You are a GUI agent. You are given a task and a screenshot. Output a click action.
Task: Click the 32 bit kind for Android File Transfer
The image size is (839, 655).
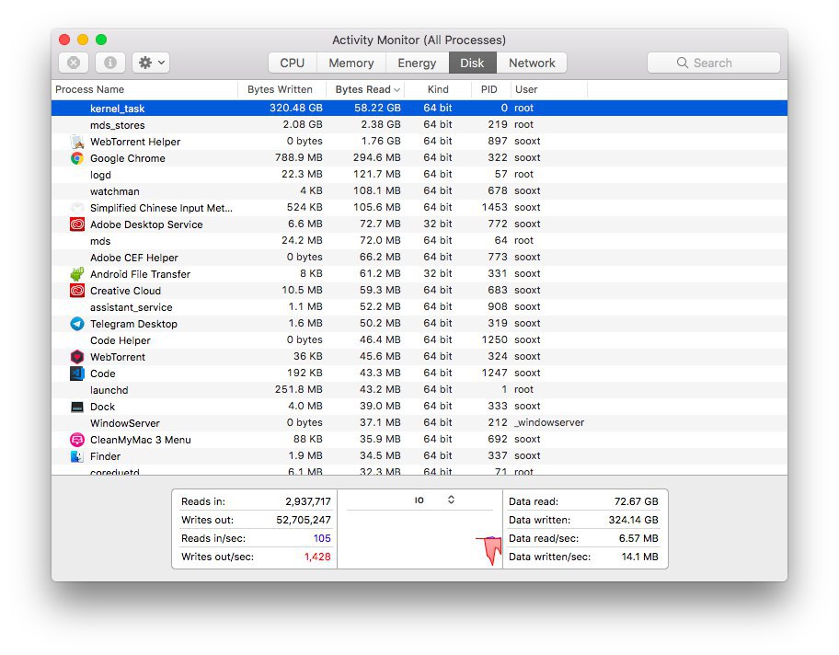click(x=438, y=273)
